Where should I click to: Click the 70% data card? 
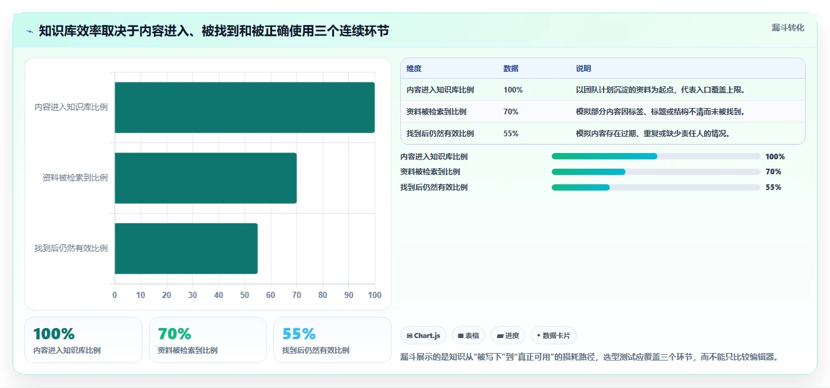click(x=208, y=340)
